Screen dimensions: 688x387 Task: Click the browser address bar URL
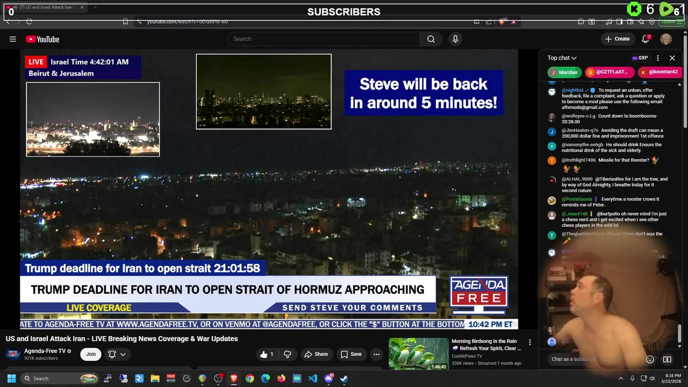point(188,21)
